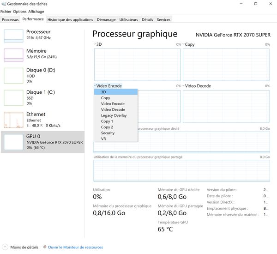Switch to the Services tab
Viewport: 277px width, 254px height.
tap(163, 19)
